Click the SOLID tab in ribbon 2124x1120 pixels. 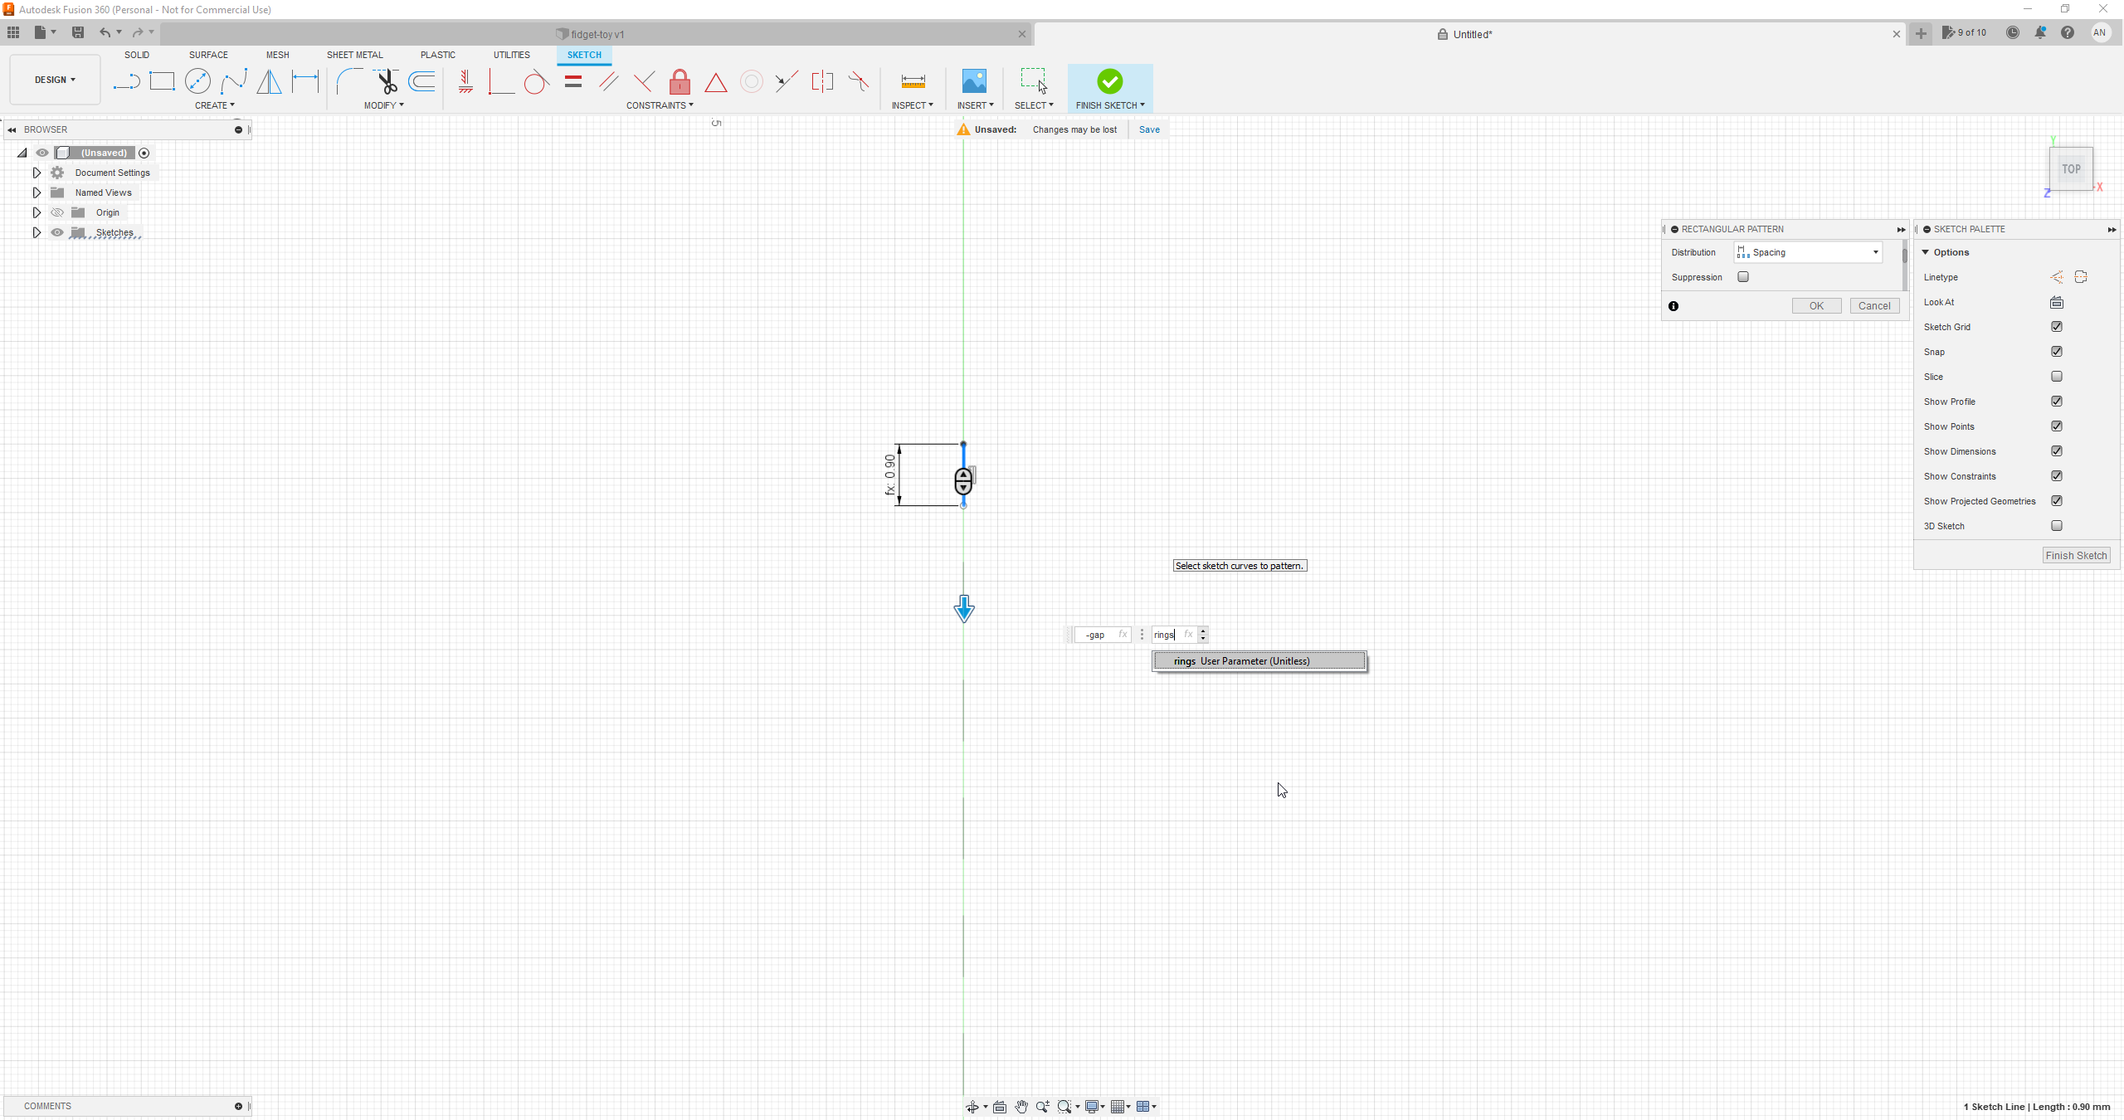pyautogui.click(x=138, y=55)
